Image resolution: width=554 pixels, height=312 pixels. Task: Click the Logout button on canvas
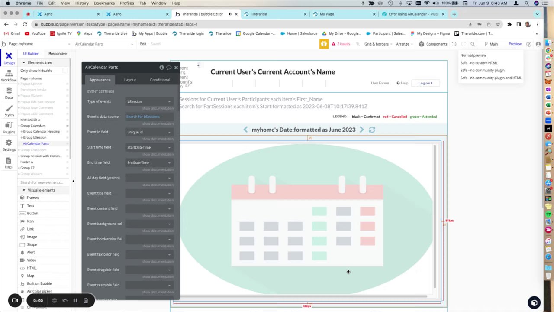click(425, 83)
